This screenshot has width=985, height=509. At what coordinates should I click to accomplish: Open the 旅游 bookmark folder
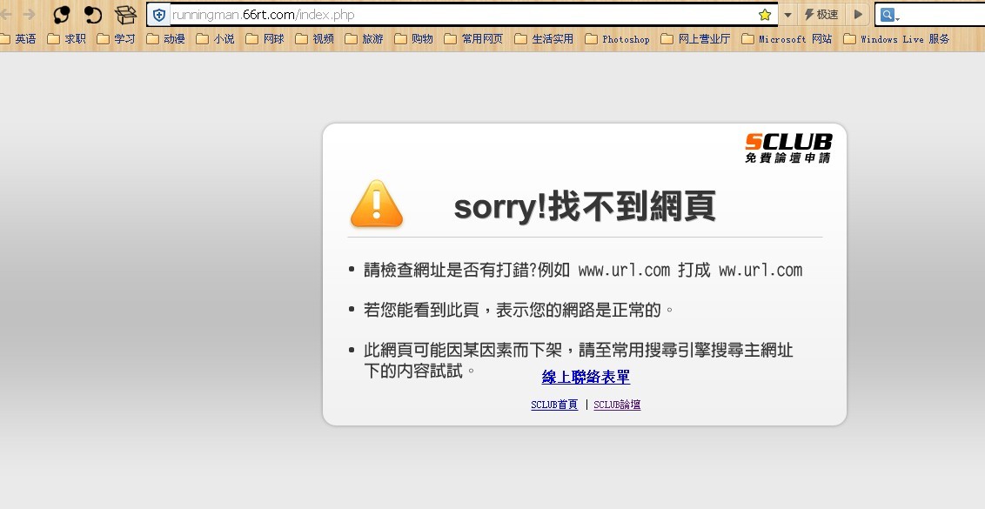coord(365,39)
